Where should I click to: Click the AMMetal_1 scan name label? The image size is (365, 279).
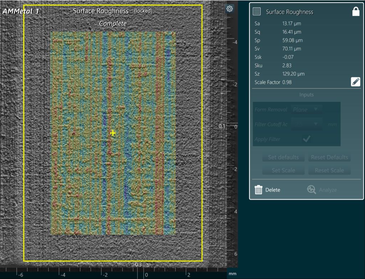(21, 11)
